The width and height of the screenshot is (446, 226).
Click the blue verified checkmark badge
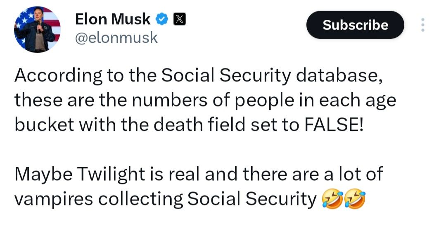162,19
